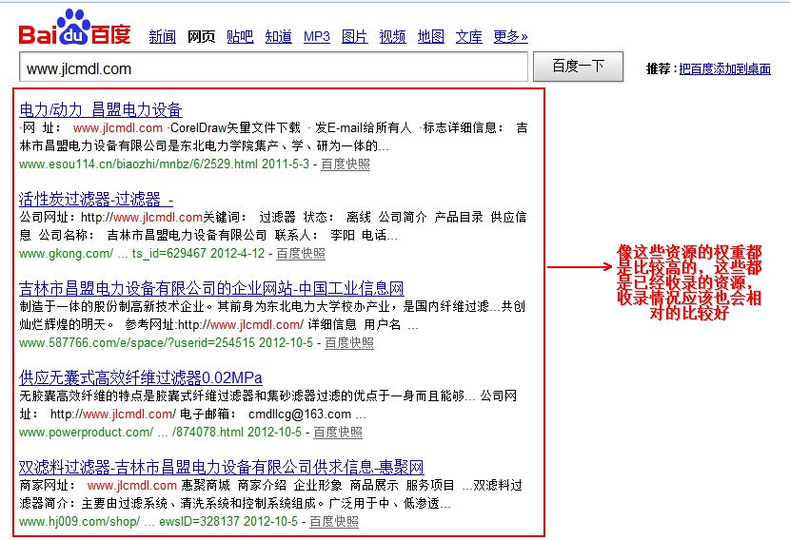Go to the 地图 map tab
The width and height of the screenshot is (790, 540).
click(x=431, y=37)
